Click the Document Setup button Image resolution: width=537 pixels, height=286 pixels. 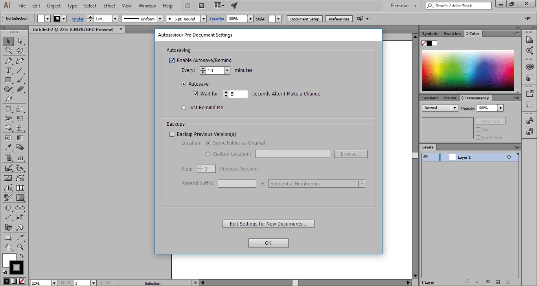[x=305, y=19]
